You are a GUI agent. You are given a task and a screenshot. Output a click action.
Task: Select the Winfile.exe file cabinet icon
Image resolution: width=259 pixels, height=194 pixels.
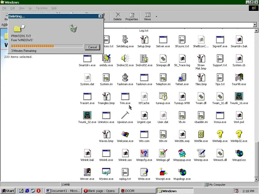click(x=201, y=134)
